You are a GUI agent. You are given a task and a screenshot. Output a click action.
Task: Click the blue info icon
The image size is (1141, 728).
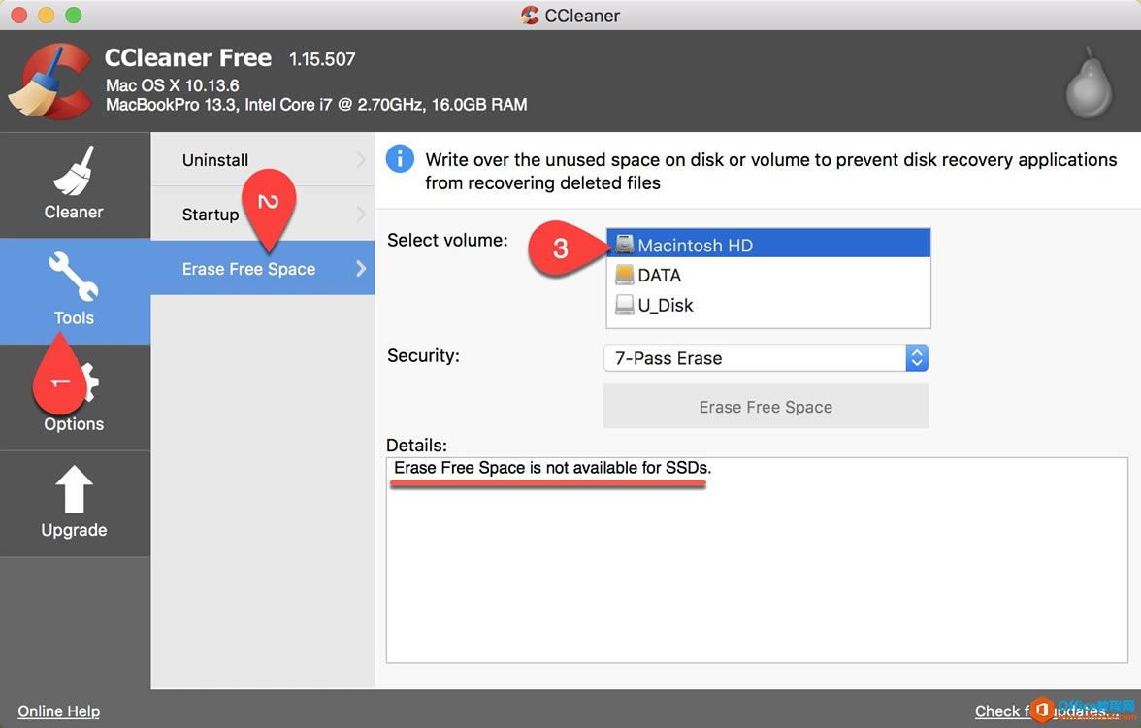click(400, 159)
